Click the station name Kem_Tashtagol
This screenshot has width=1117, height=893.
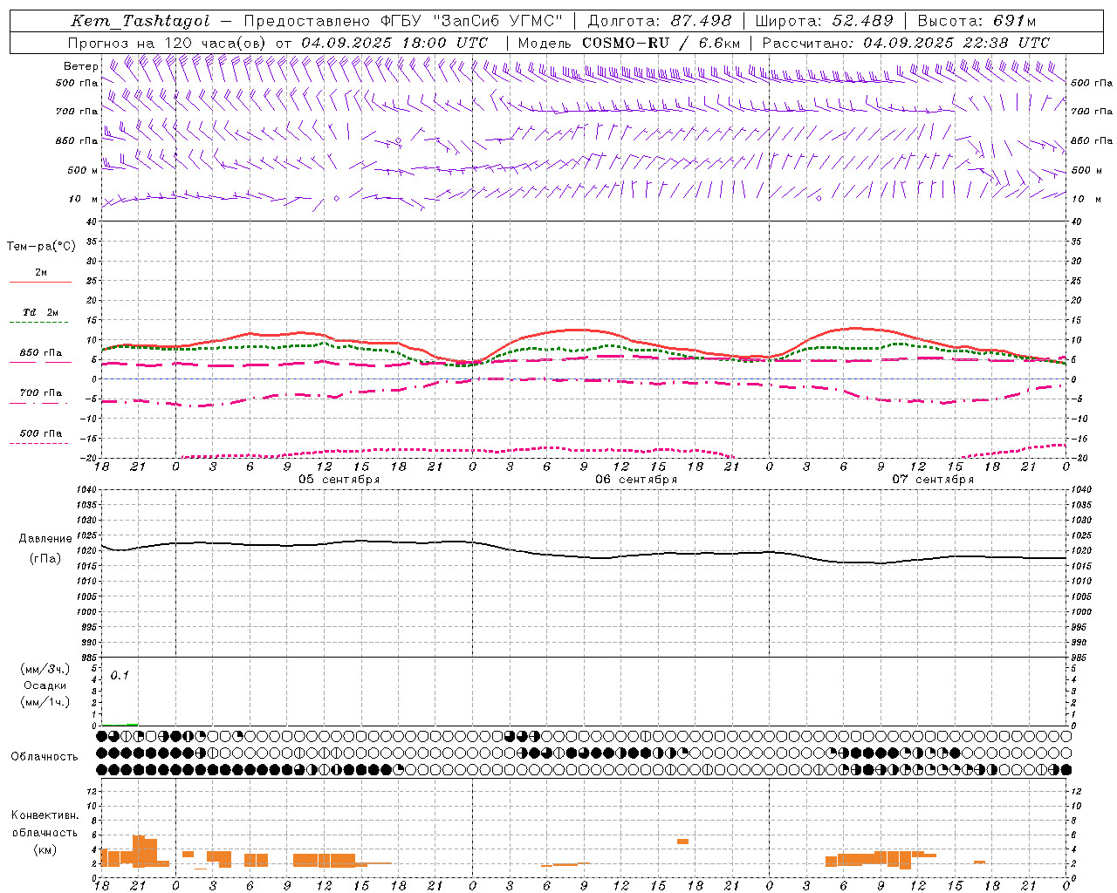click(x=140, y=22)
